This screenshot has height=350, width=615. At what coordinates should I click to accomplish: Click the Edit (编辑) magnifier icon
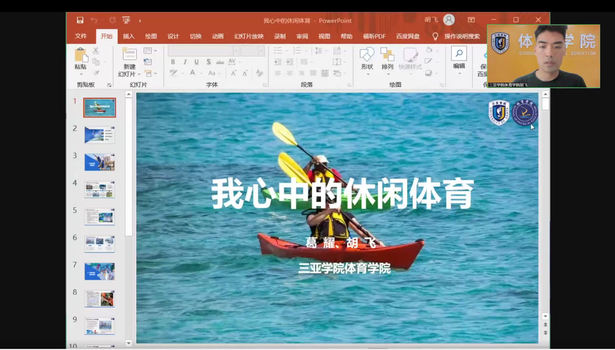pos(459,54)
